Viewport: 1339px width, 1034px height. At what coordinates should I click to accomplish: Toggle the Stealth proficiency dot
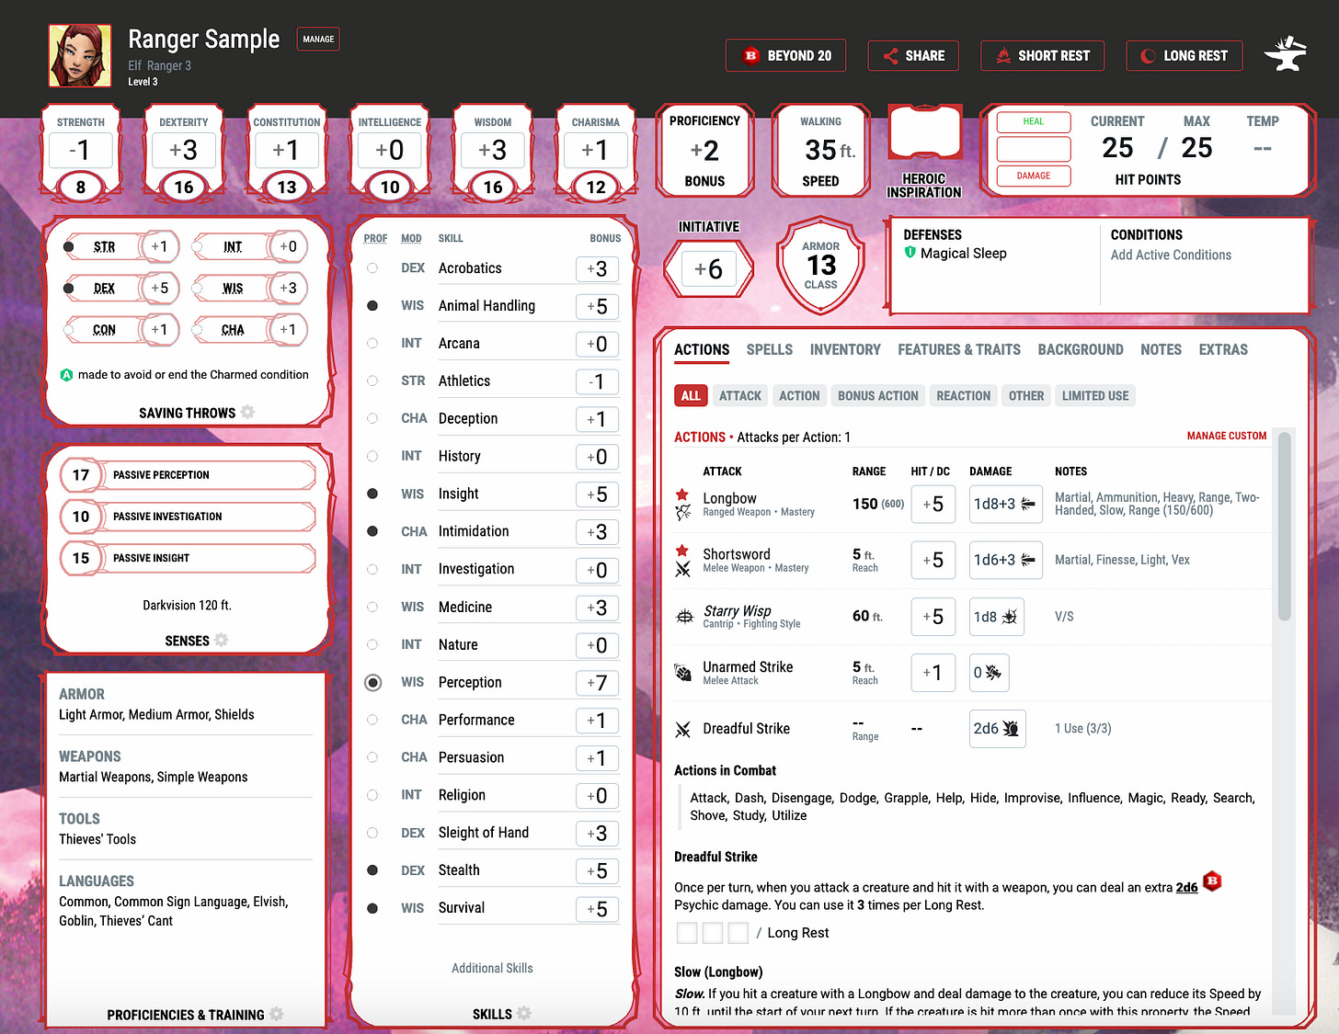tap(372, 869)
